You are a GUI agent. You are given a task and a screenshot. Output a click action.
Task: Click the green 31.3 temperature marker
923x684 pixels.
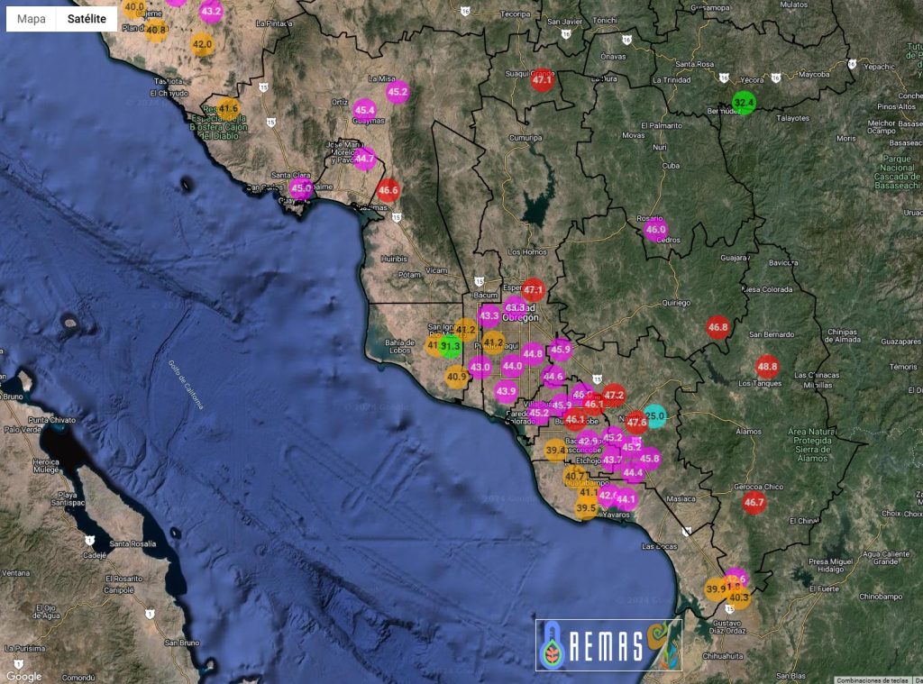pyautogui.click(x=451, y=346)
